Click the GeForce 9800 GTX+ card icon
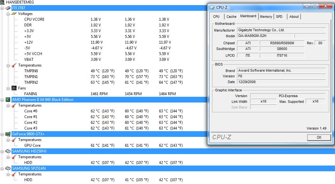 point(8,134)
